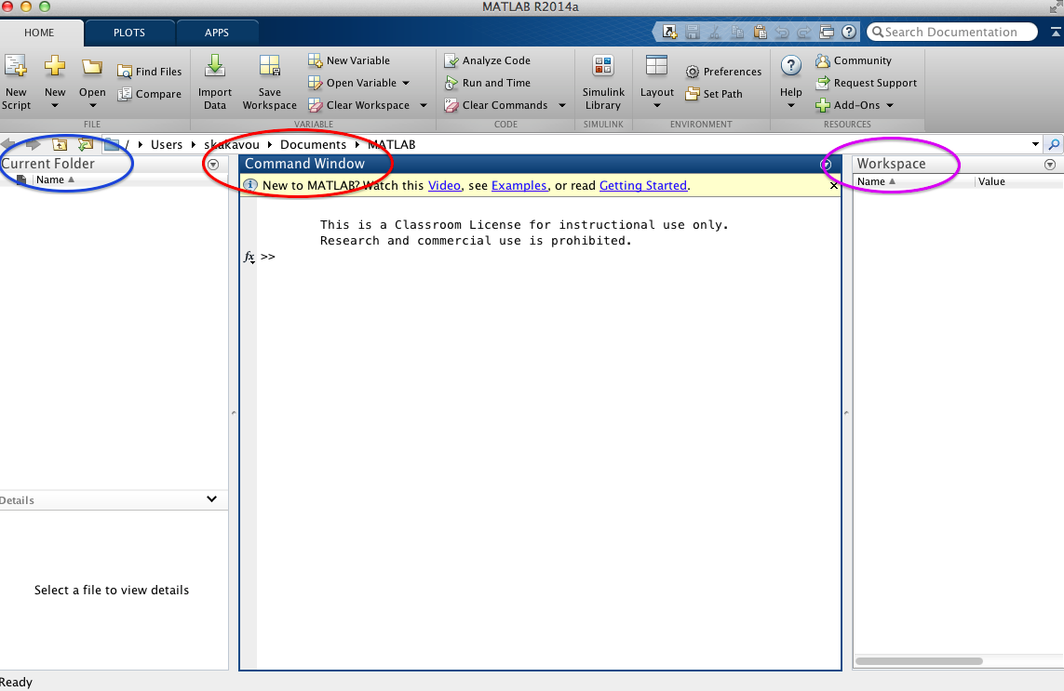Launch Find Files tool
This screenshot has height=691, width=1064.
(x=149, y=72)
